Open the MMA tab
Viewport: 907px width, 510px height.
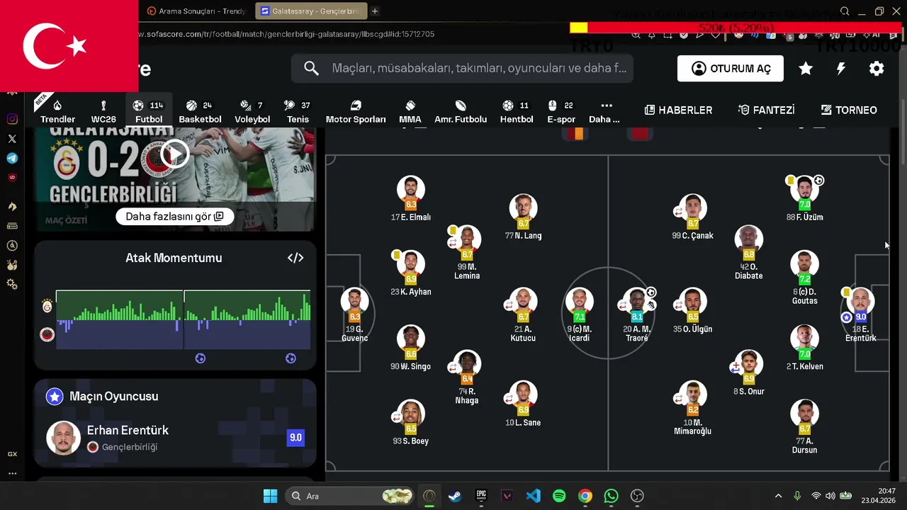410,111
